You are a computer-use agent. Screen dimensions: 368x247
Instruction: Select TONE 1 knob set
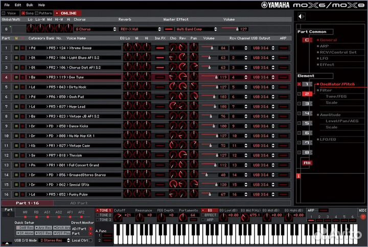[x=103, y=210]
